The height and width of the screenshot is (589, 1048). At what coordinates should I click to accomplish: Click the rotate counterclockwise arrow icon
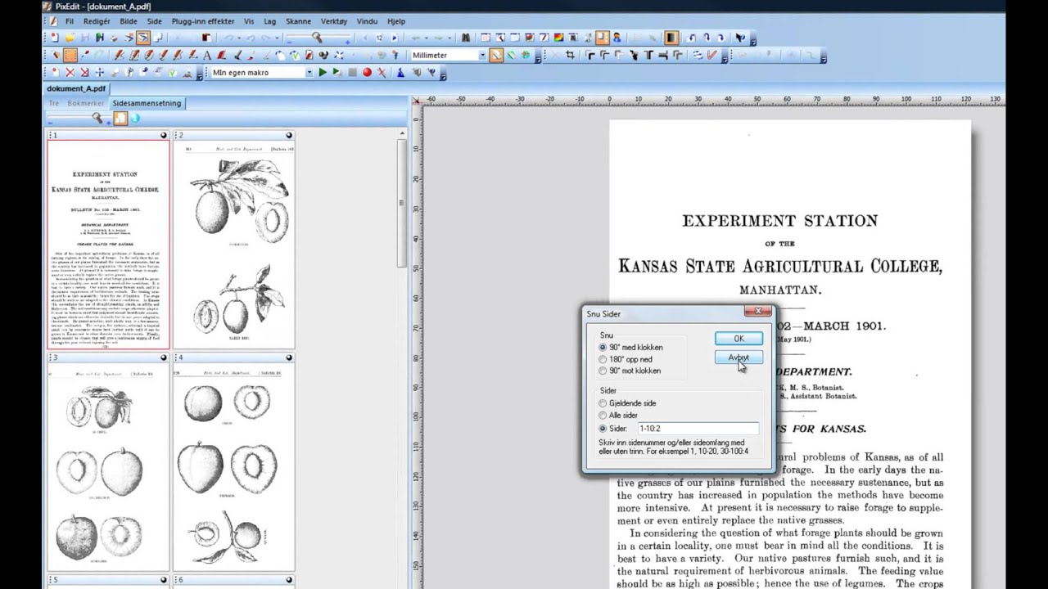691,38
